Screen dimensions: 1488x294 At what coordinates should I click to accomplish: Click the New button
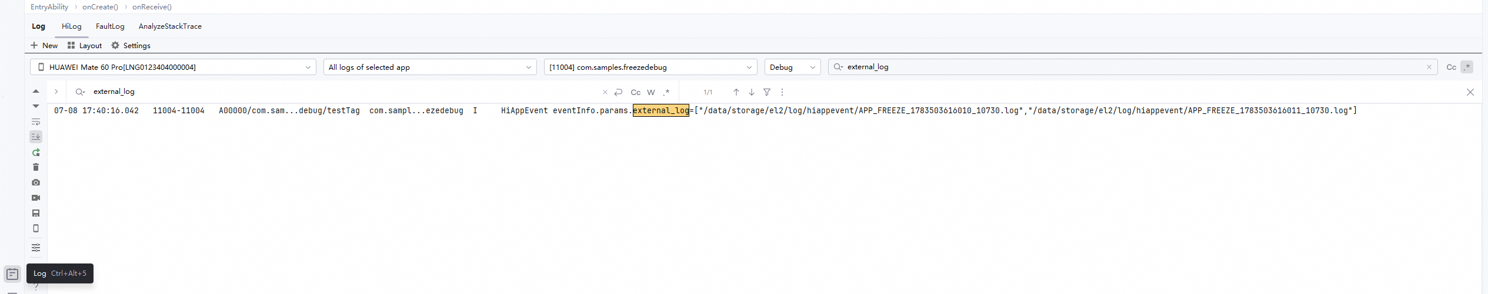(x=44, y=45)
